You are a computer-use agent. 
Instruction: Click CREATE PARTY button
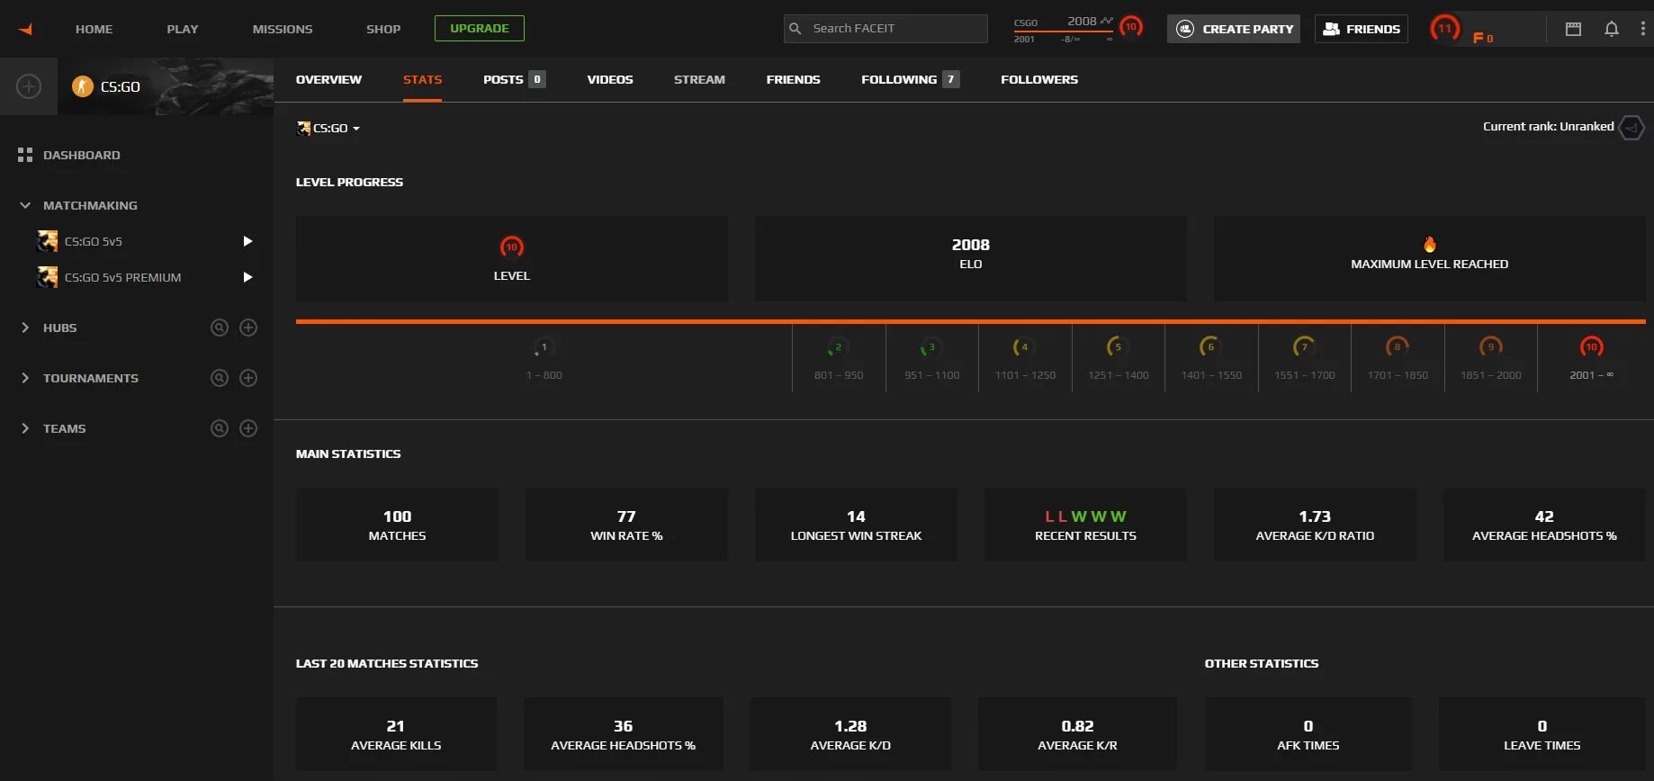coord(1234,29)
